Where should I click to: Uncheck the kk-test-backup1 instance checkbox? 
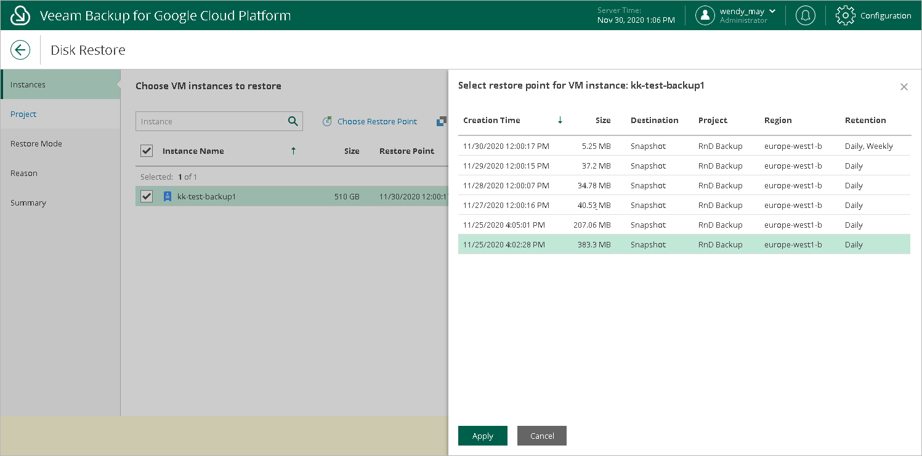[x=147, y=196]
